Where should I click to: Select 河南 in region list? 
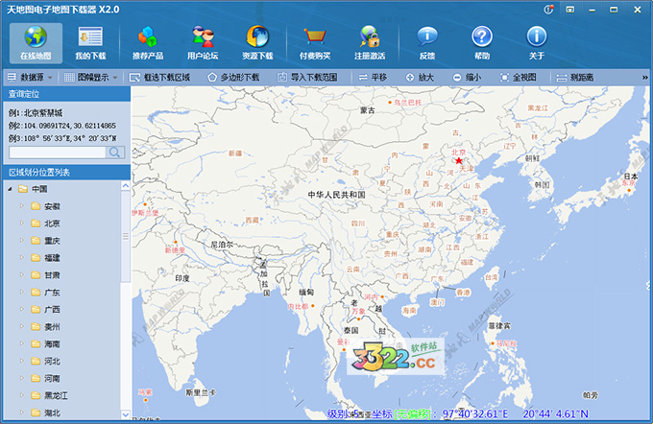coord(52,378)
